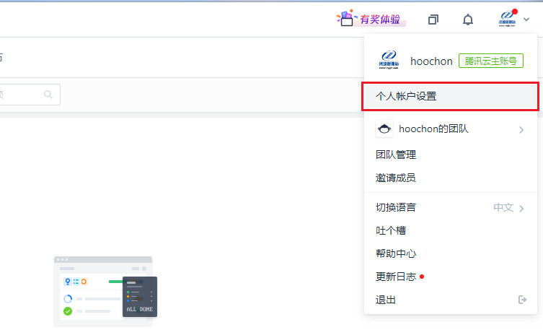
Task: Click the hoochon的团队 team avatar icon
Action: (384, 129)
